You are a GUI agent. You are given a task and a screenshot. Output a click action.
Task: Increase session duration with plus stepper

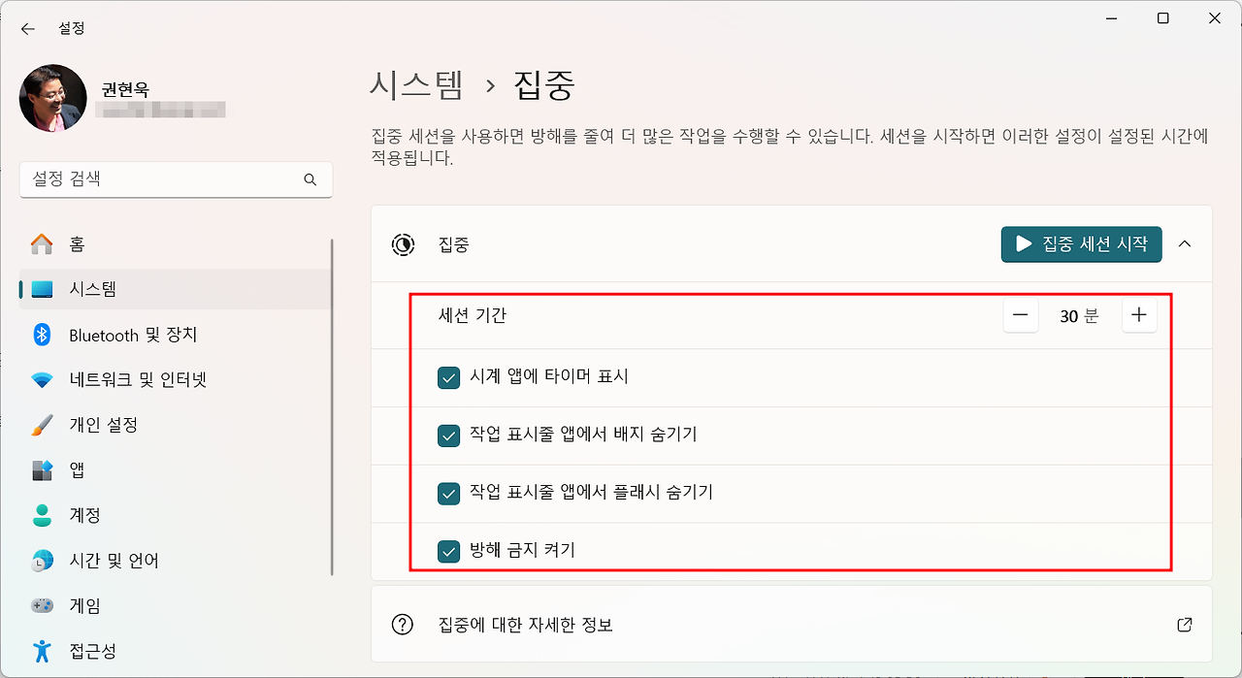pos(1139,315)
